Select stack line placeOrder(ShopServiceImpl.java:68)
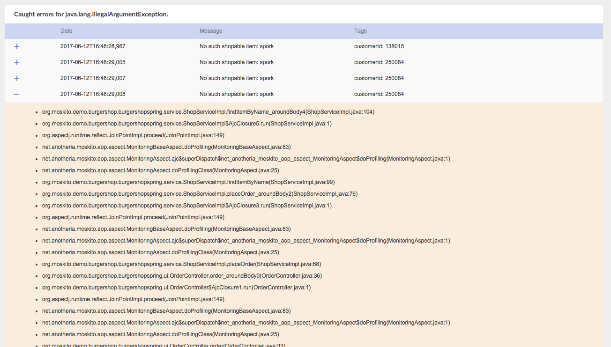This screenshot has width=611, height=347. point(182,264)
